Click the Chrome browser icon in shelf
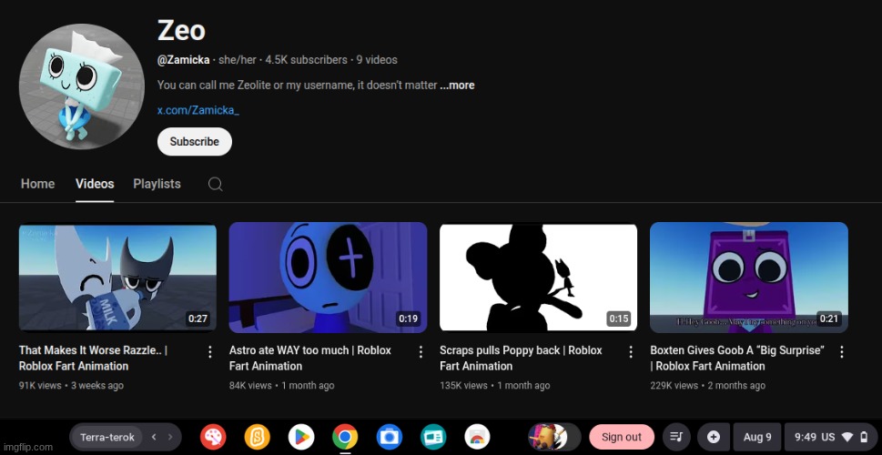The width and height of the screenshot is (882, 455). 345,437
